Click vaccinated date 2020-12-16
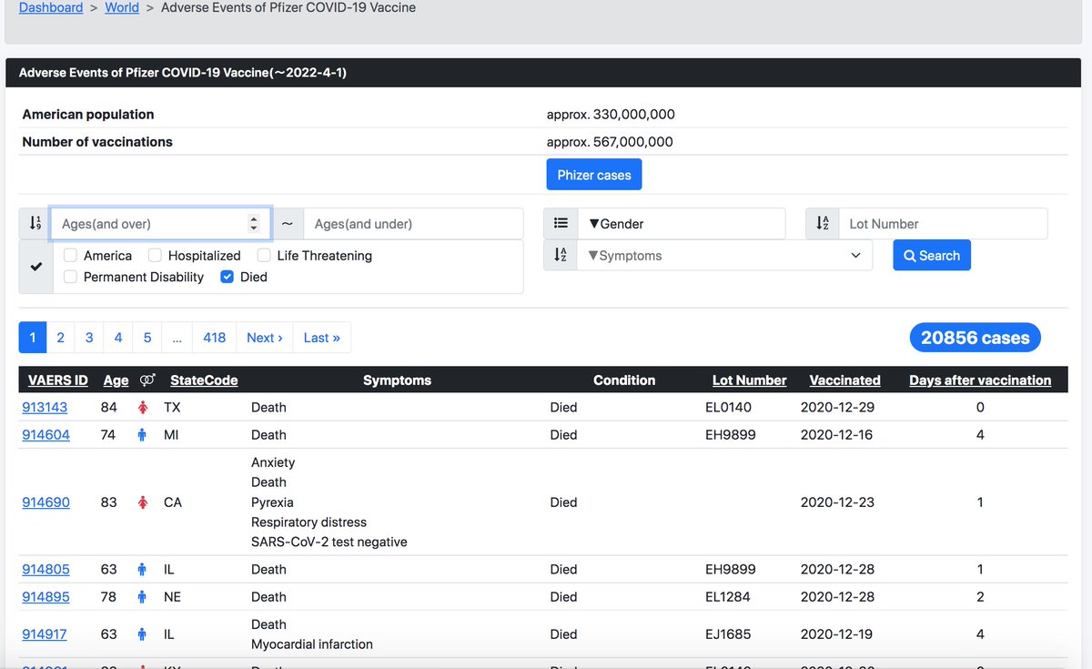This screenshot has width=1092, height=669. pos(837,435)
